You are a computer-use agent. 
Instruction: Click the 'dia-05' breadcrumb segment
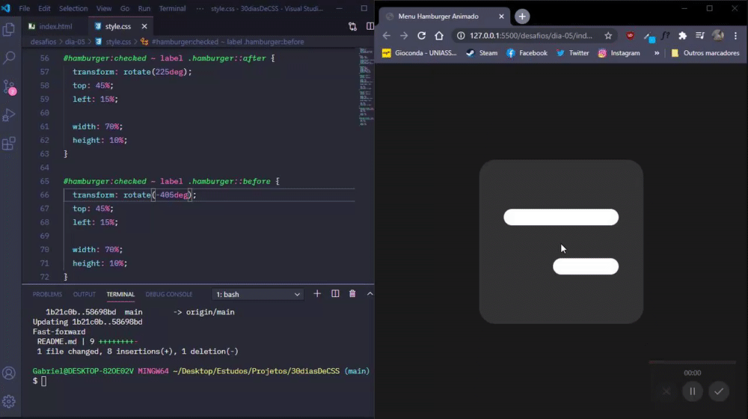(x=75, y=42)
